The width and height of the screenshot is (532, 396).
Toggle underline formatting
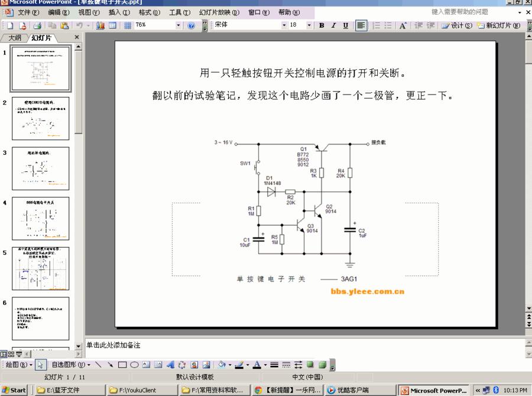(x=345, y=25)
